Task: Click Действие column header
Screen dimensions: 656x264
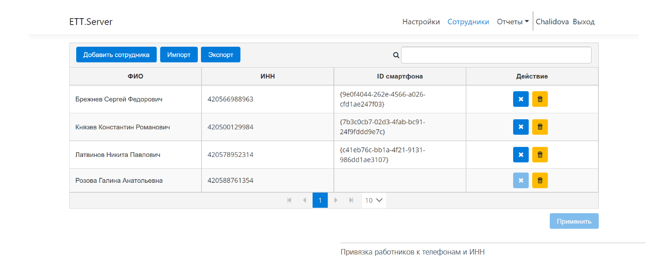Action: click(x=532, y=76)
